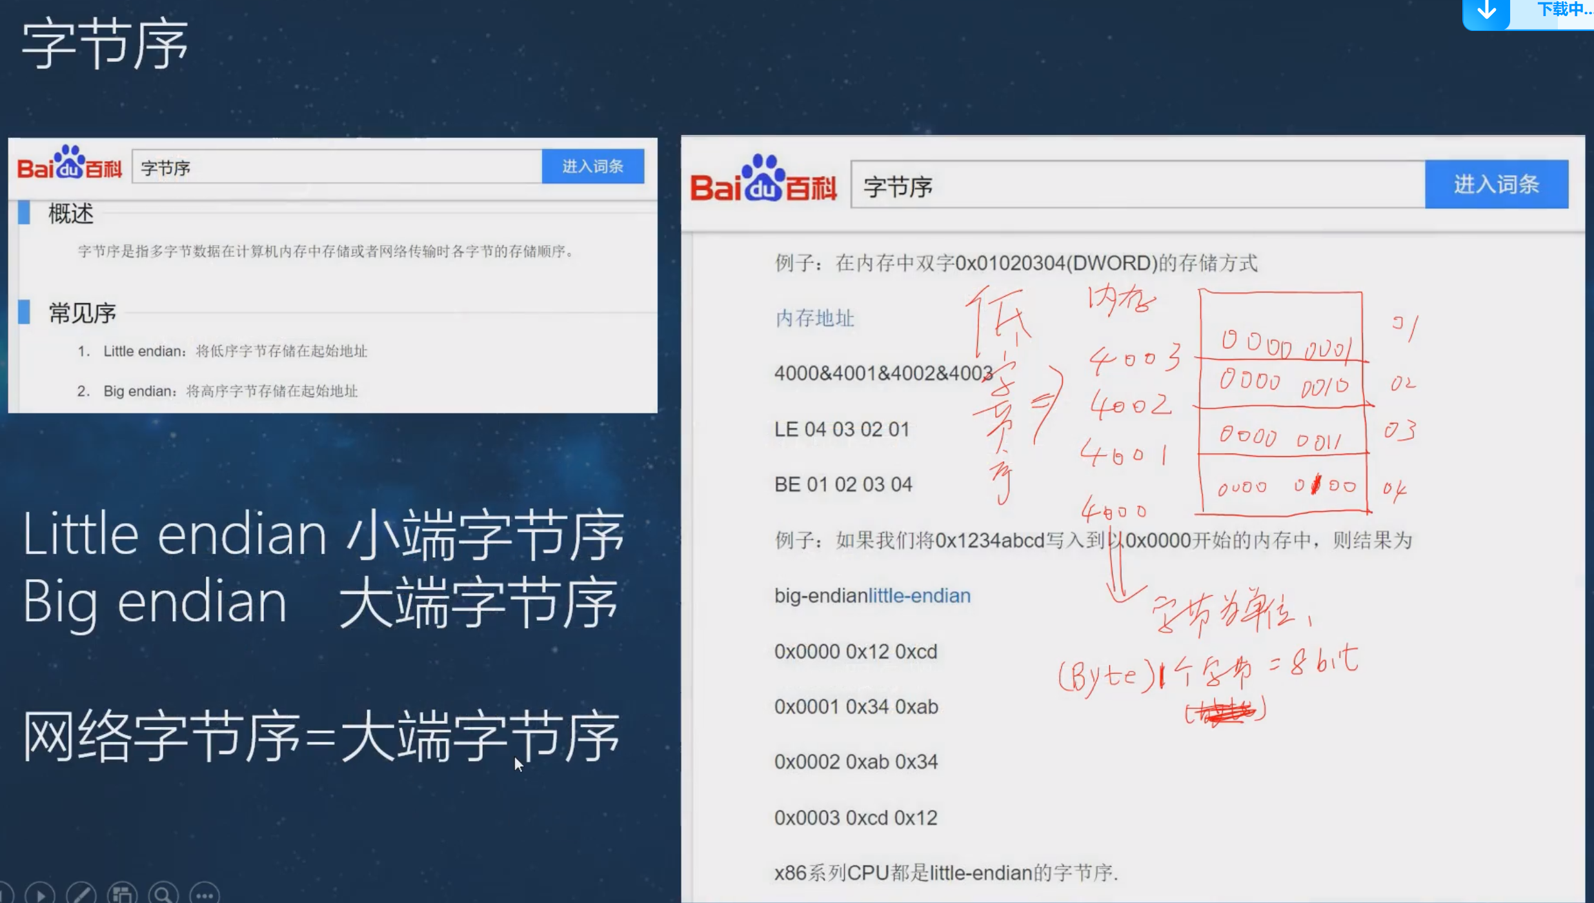Click the 下载中 download status label
The height and width of the screenshot is (903, 1594).
coord(1564,10)
